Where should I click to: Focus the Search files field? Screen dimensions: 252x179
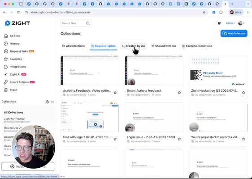(73, 23)
